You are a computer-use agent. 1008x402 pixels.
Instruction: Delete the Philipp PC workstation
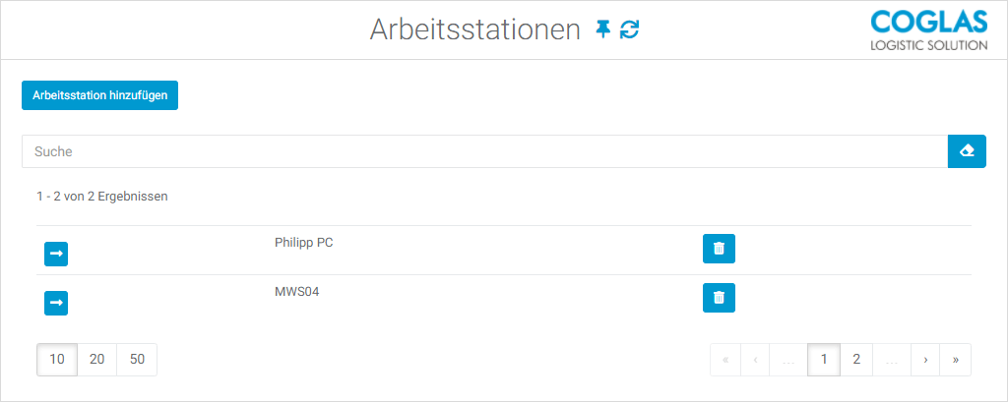click(719, 249)
